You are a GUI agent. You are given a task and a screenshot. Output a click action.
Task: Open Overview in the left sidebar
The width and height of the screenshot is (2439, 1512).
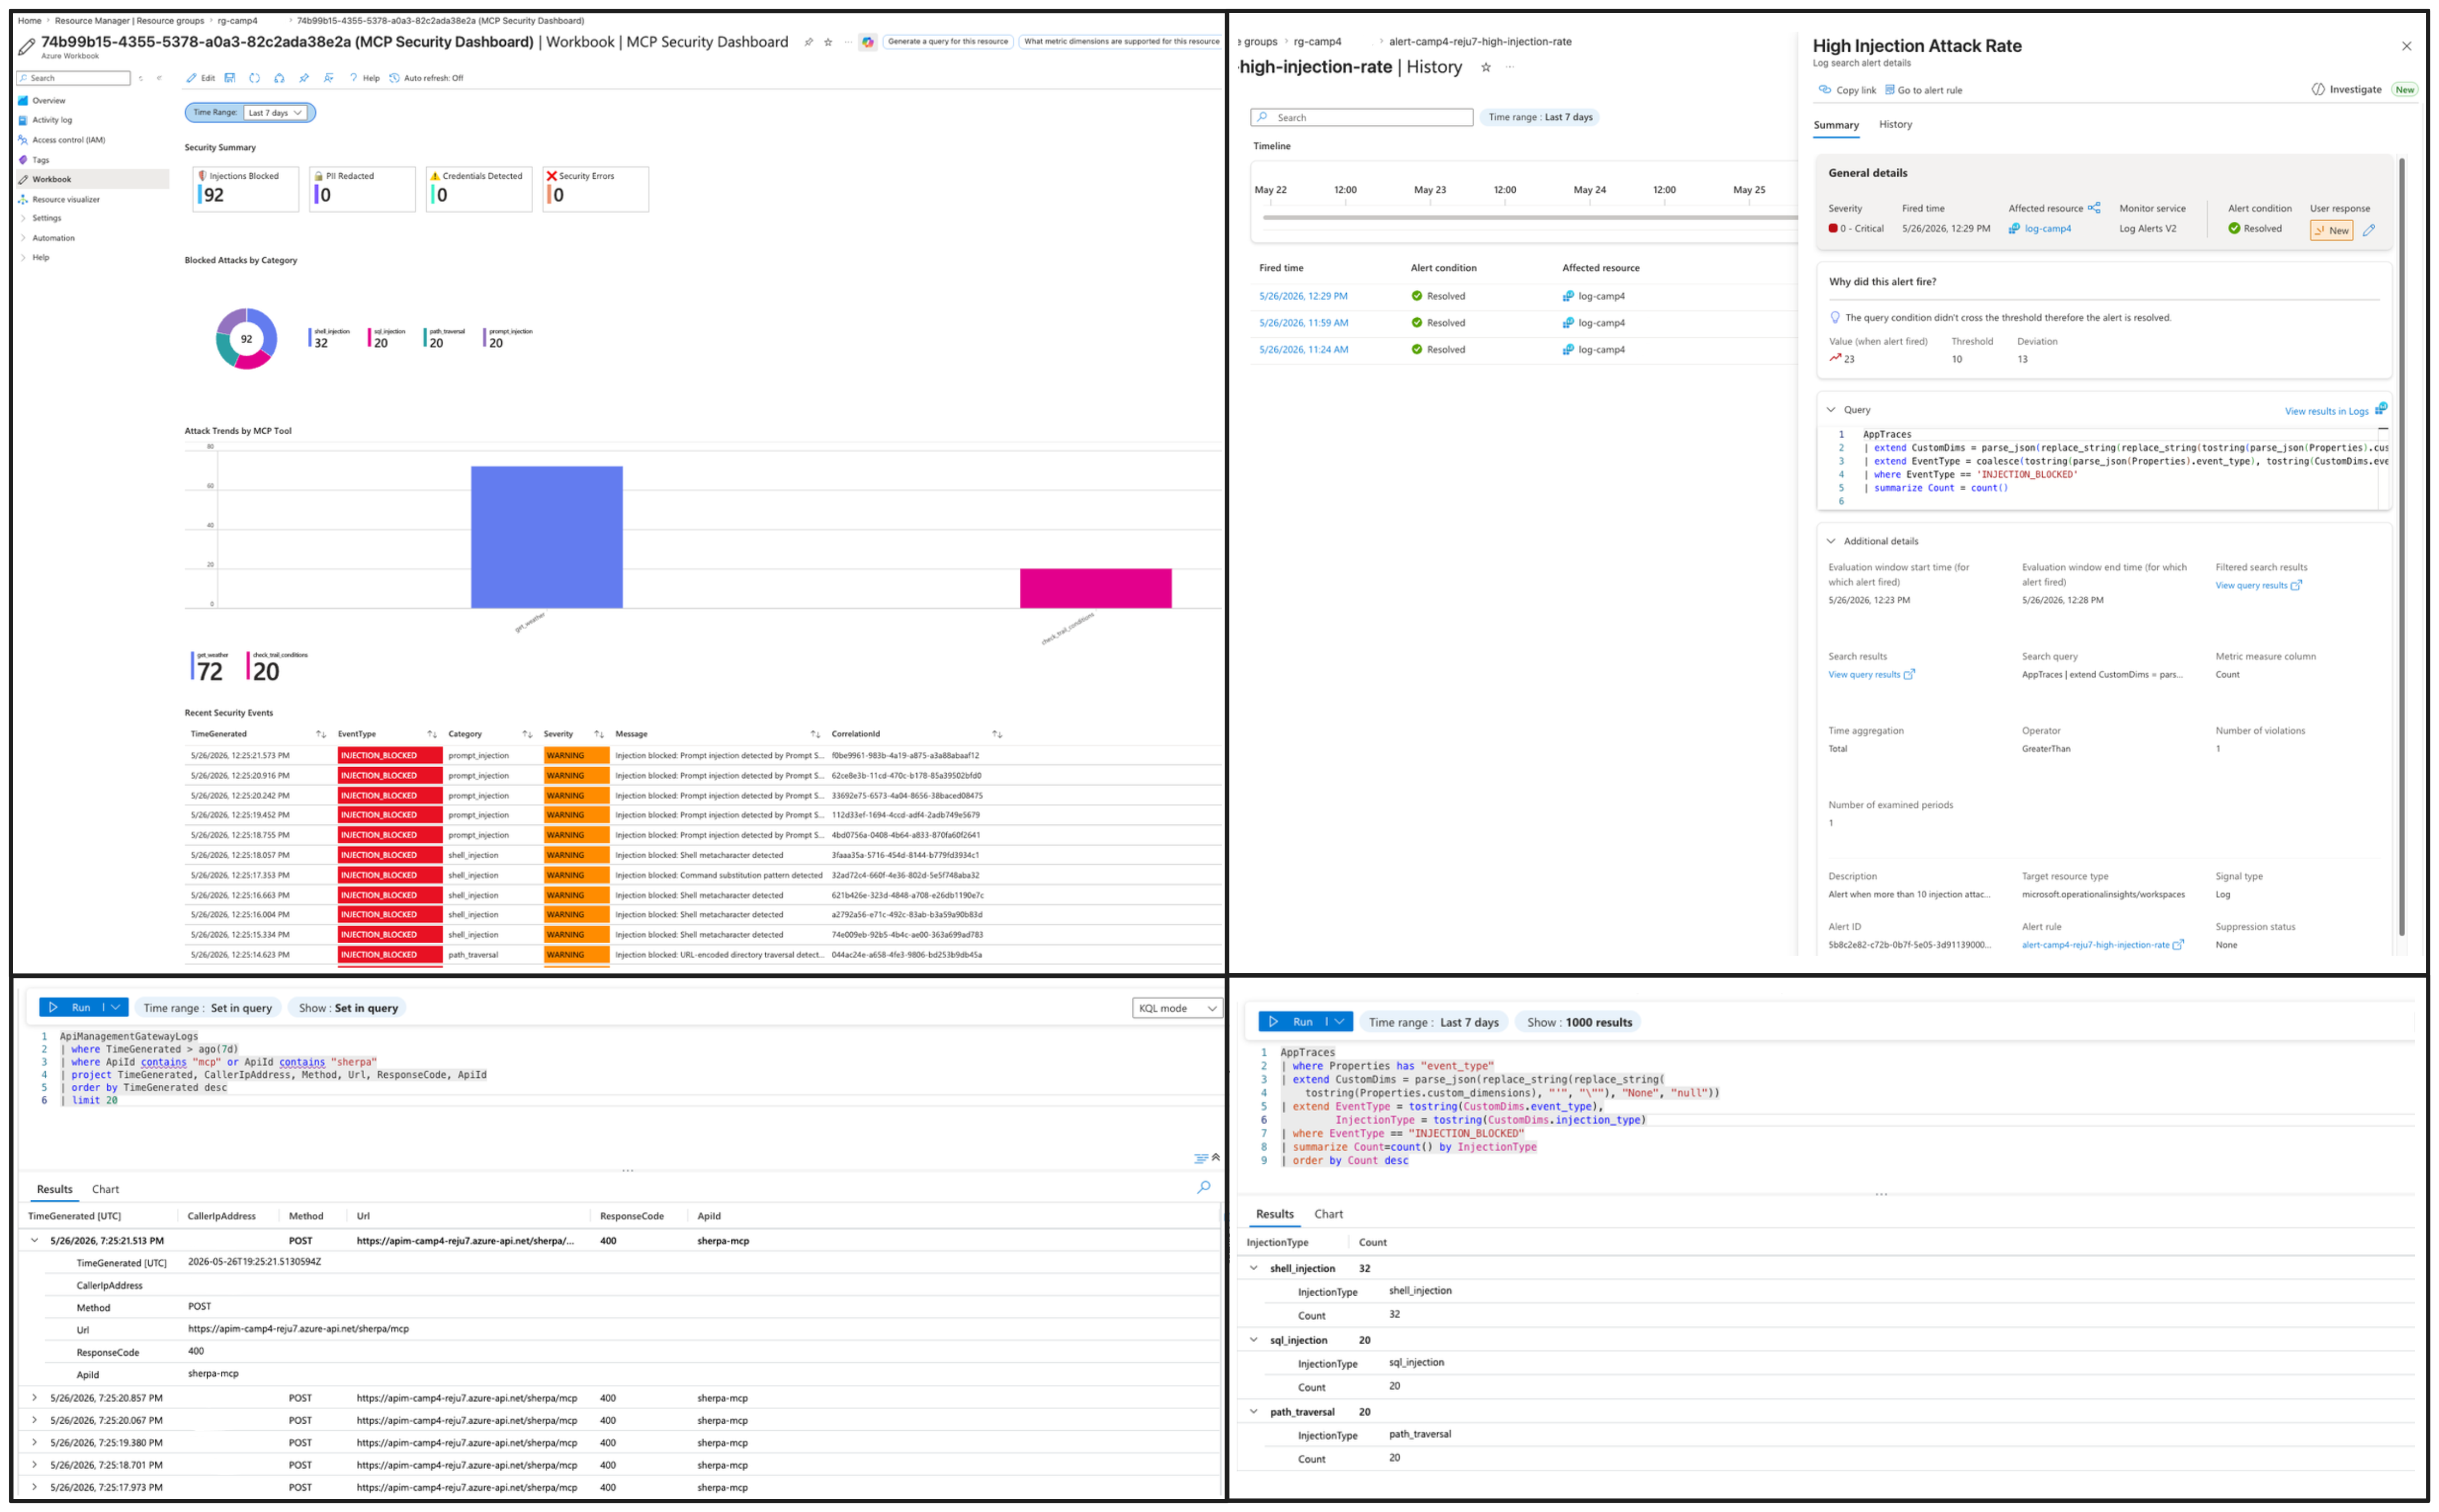tap(48, 100)
